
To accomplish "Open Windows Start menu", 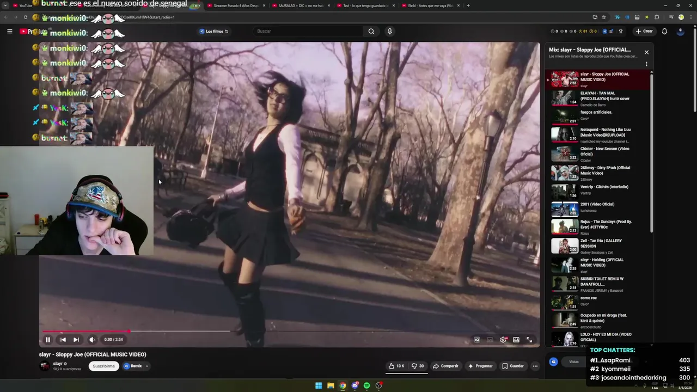I will [319, 385].
